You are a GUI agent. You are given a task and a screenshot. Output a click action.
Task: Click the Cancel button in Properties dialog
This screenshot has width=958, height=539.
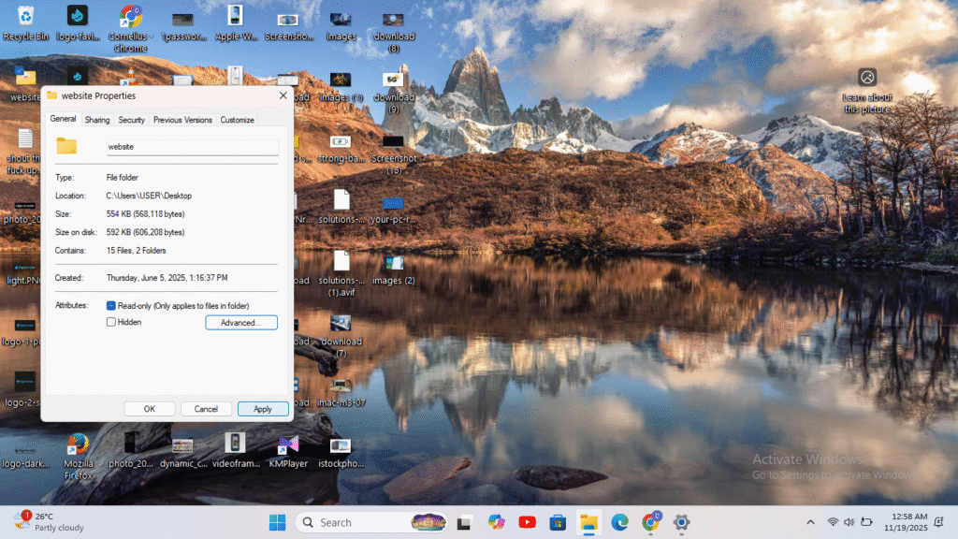click(x=206, y=409)
